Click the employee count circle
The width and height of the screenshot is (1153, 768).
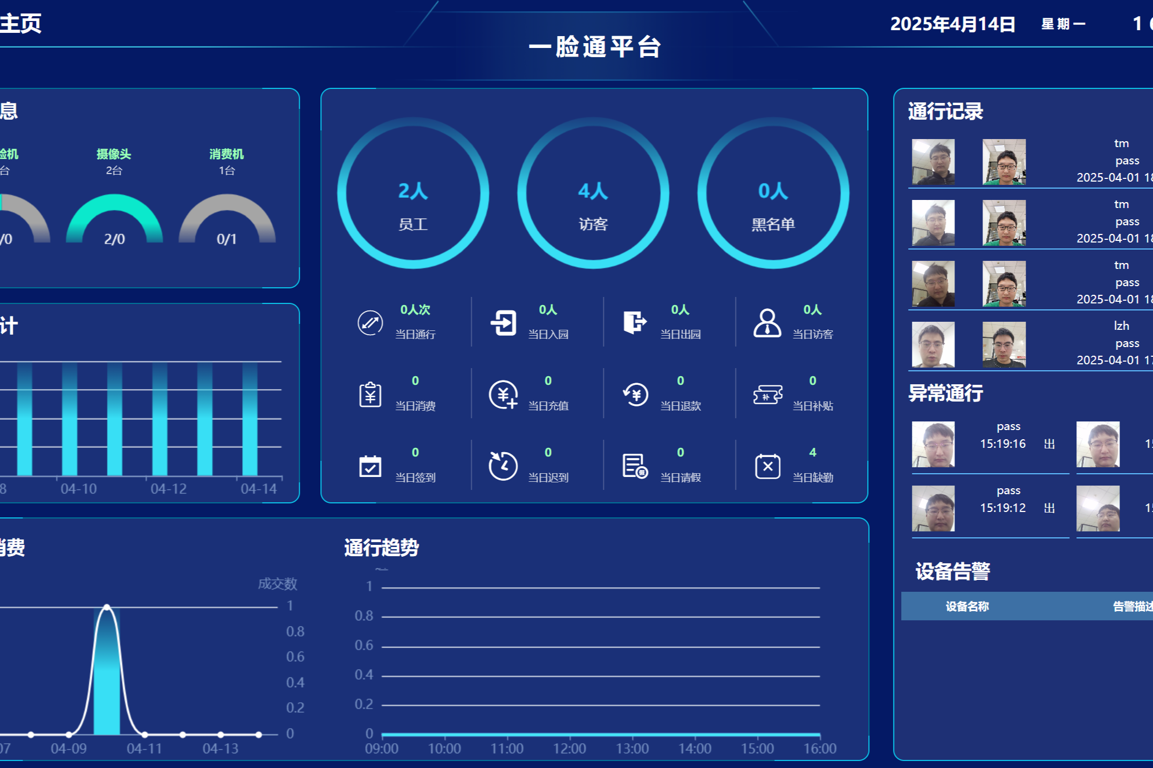click(413, 193)
